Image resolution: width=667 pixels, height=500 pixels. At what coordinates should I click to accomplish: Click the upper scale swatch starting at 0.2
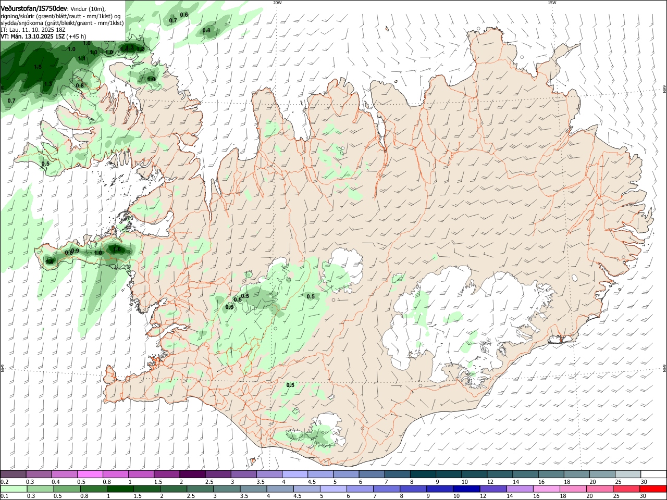click(13, 474)
